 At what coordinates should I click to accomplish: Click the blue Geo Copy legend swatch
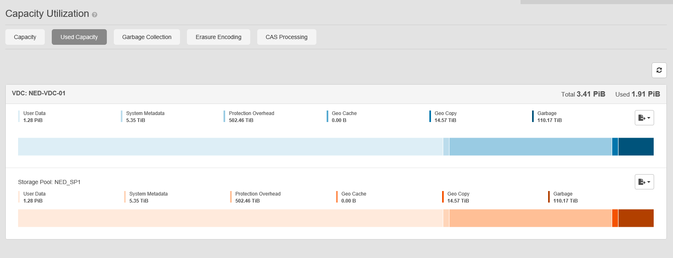430,116
